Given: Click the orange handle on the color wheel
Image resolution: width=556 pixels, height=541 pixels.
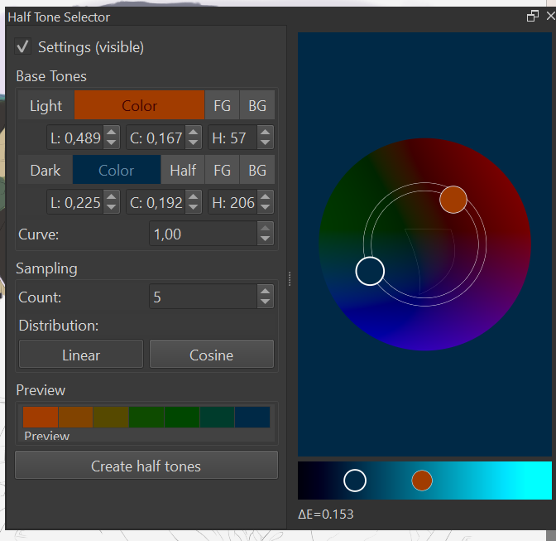Looking at the screenshot, I should (x=453, y=200).
